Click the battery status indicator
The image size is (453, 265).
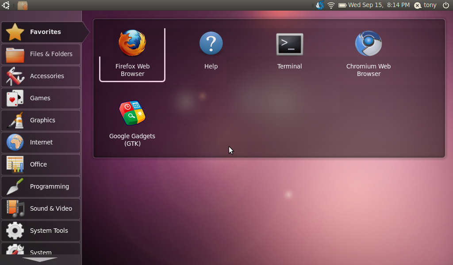point(342,5)
